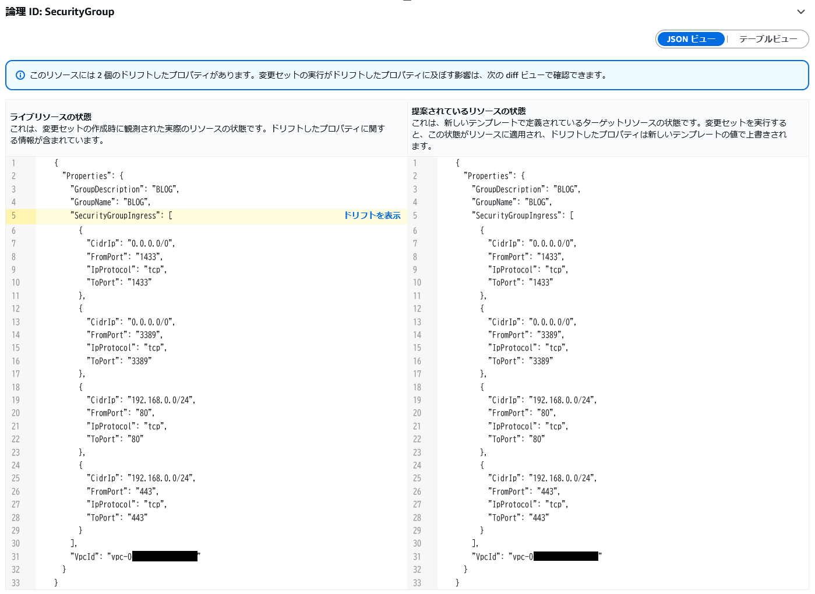Switch to JSON ビュー
The width and height of the screenshot is (815, 594).
[x=691, y=39]
